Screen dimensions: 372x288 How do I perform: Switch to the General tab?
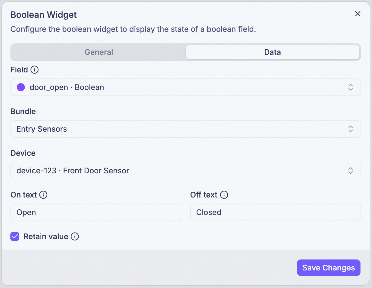tap(99, 52)
